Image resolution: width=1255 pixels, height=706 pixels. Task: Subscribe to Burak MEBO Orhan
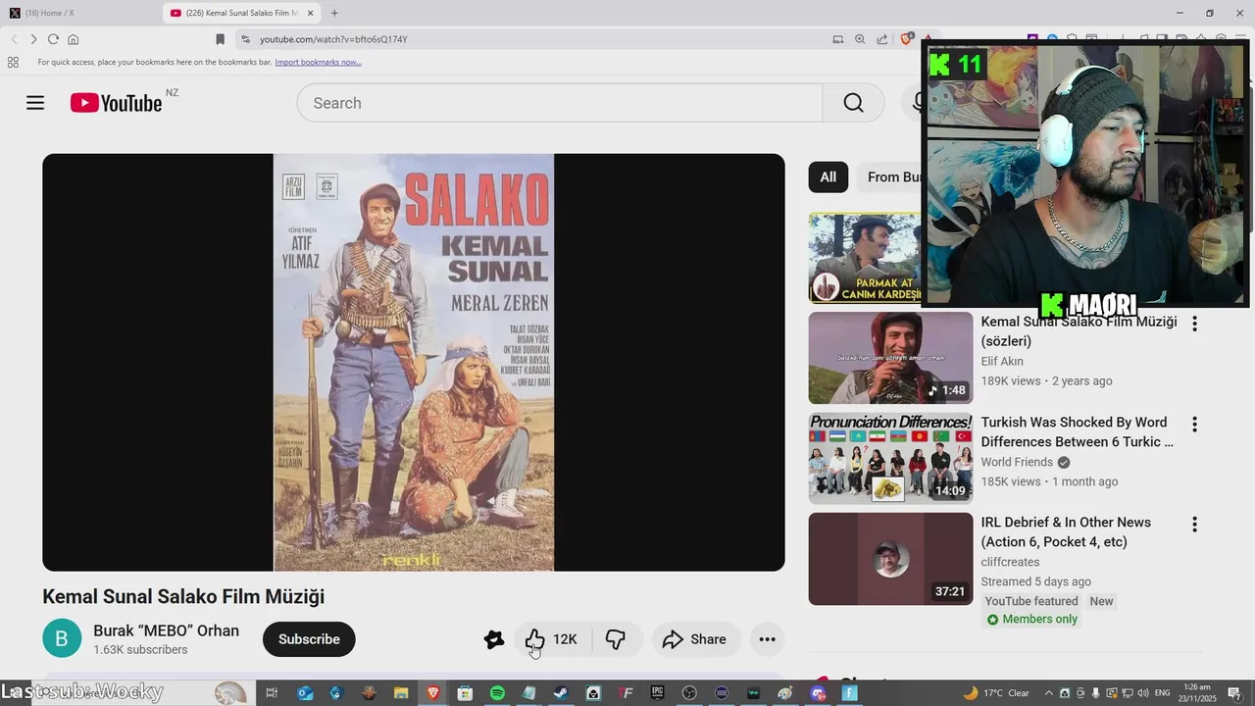tap(309, 639)
